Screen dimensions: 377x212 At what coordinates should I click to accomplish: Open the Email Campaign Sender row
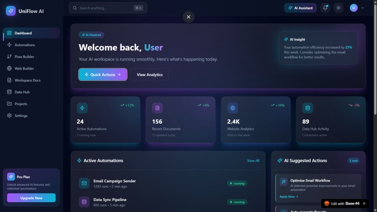168,183
